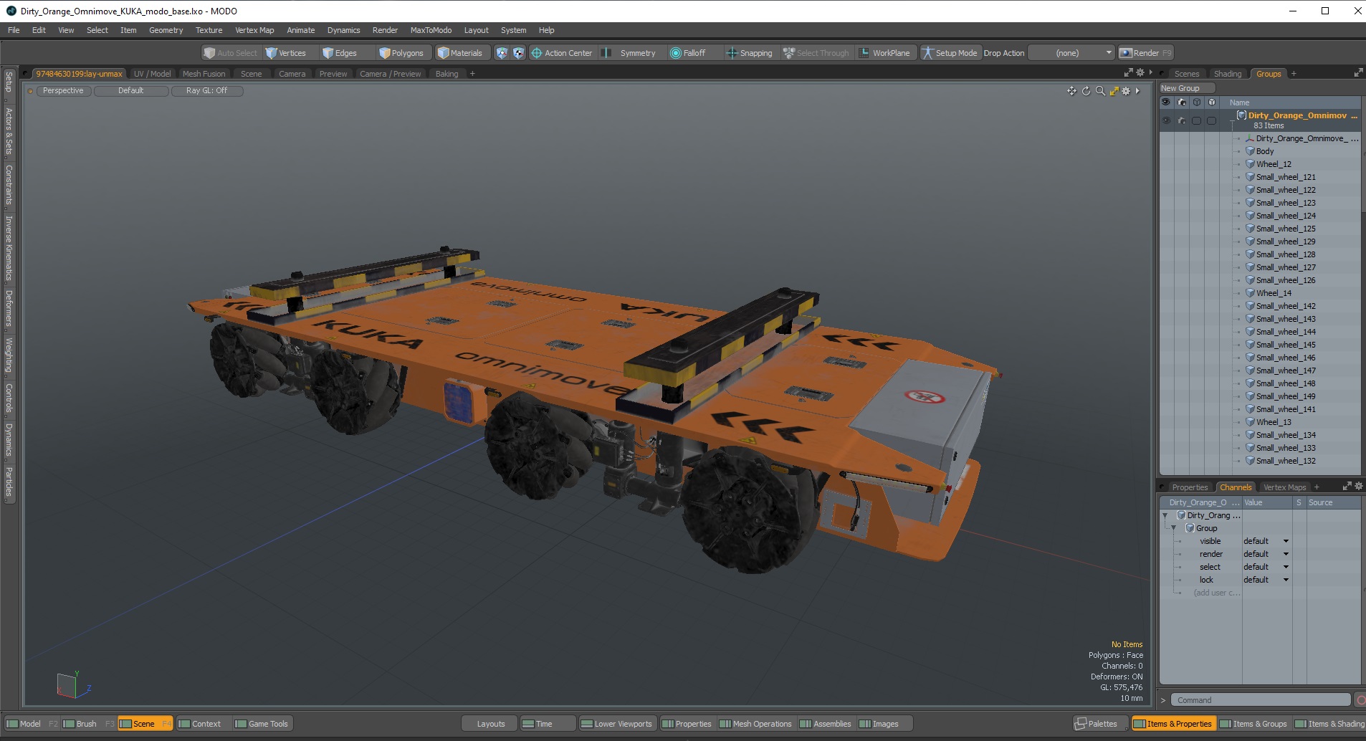Collapse the Group channel tree node
Image resolution: width=1366 pixels, height=741 pixels.
point(1173,528)
